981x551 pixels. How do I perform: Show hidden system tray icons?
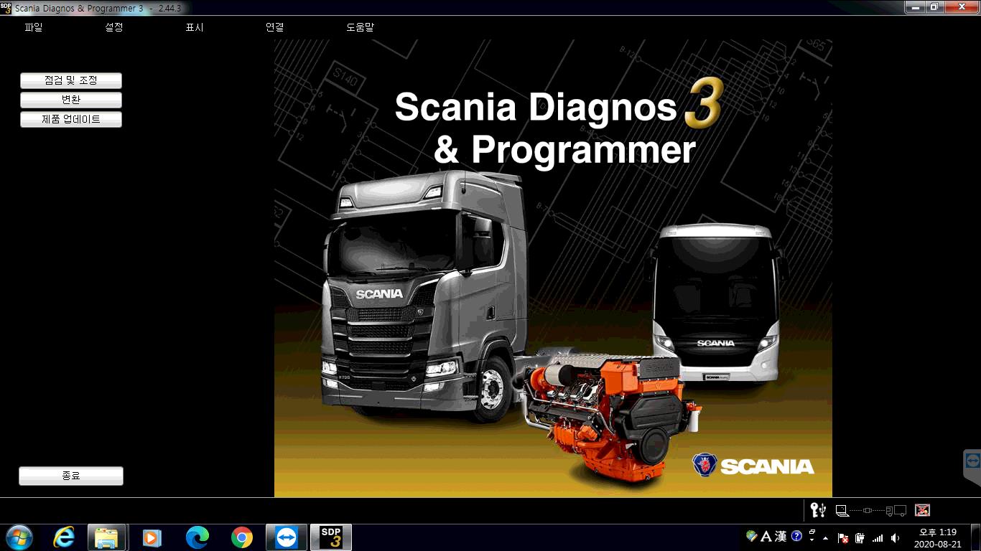[x=825, y=537]
